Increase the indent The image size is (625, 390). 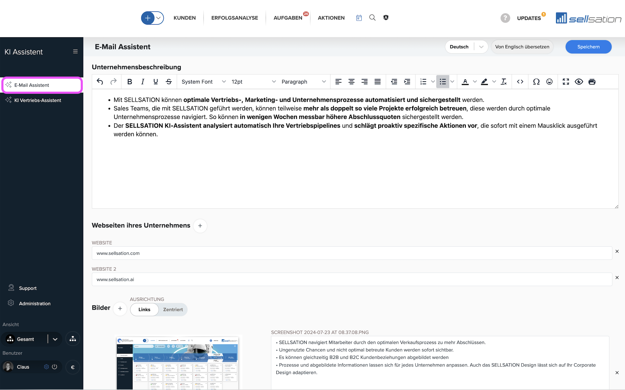tap(407, 82)
